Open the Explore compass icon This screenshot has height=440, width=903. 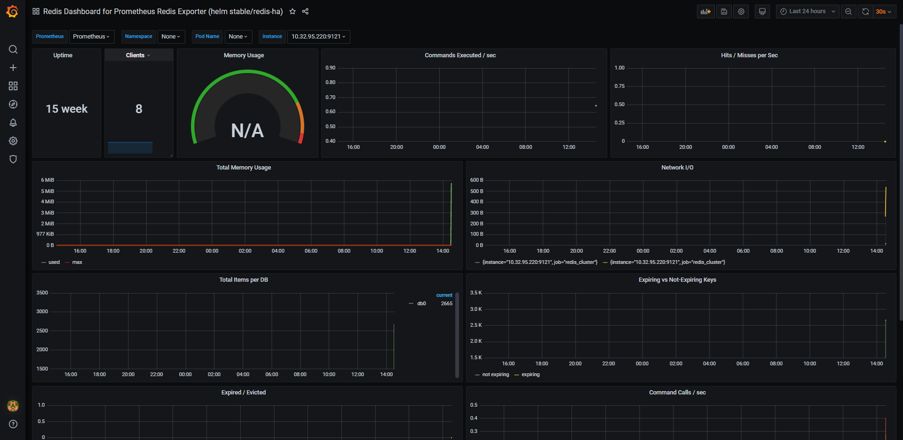[x=13, y=104]
